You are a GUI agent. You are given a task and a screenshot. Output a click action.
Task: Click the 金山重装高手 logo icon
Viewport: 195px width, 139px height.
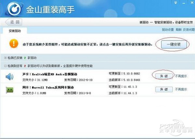[x=14, y=9]
